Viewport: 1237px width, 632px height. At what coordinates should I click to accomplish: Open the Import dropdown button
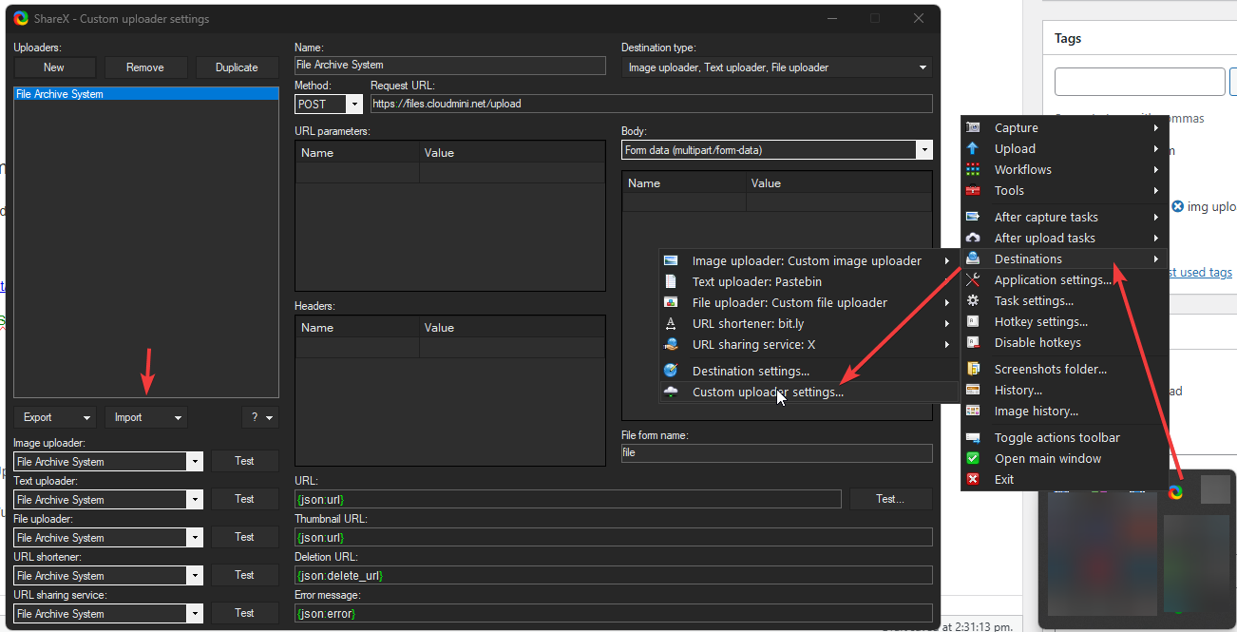146,417
